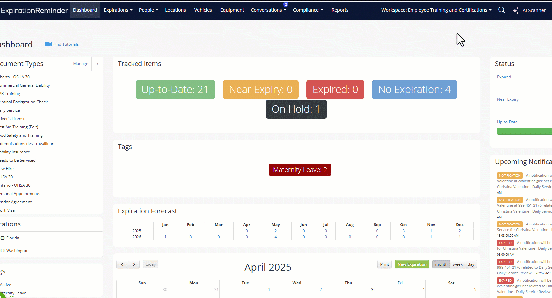Click the green New Expiration button
This screenshot has width=552, height=298.
pyautogui.click(x=412, y=264)
